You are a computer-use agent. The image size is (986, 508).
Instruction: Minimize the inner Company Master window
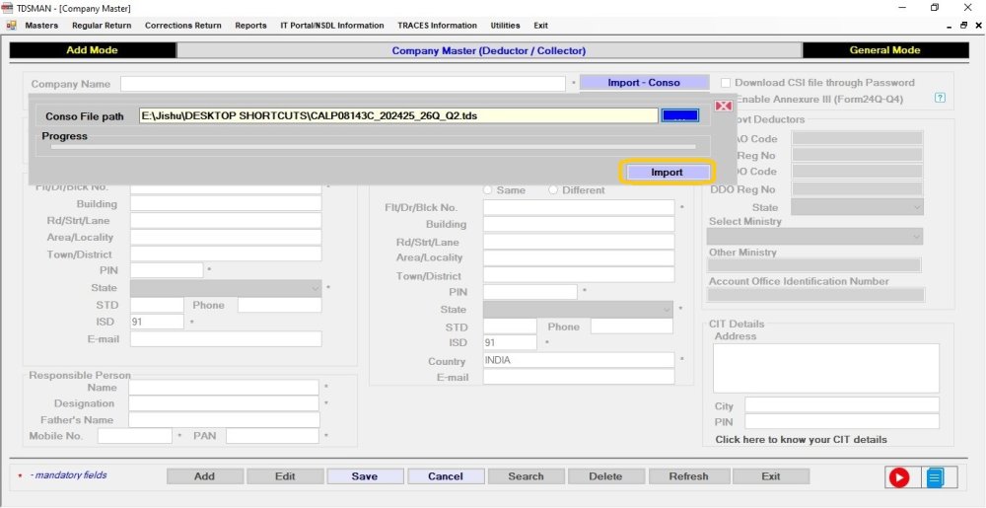pyautogui.click(x=949, y=26)
